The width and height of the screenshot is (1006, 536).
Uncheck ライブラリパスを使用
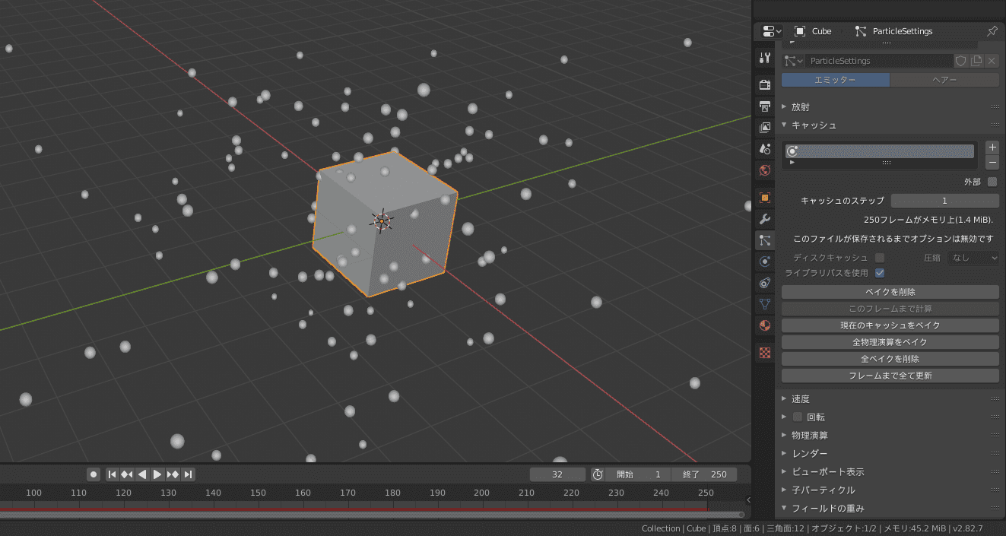point(880,273)
